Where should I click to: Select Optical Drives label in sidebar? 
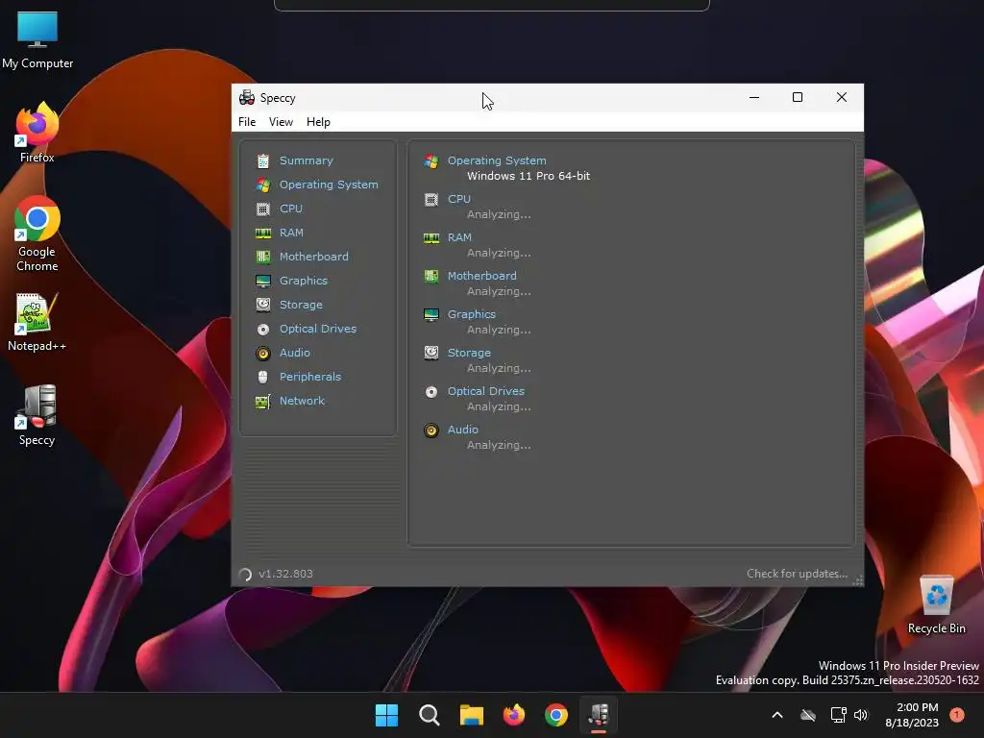point(317,329)
